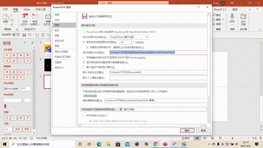263x148 pixels.
Task: Click the Save icon in quick access toolbar
Action: tap(24, 35)
